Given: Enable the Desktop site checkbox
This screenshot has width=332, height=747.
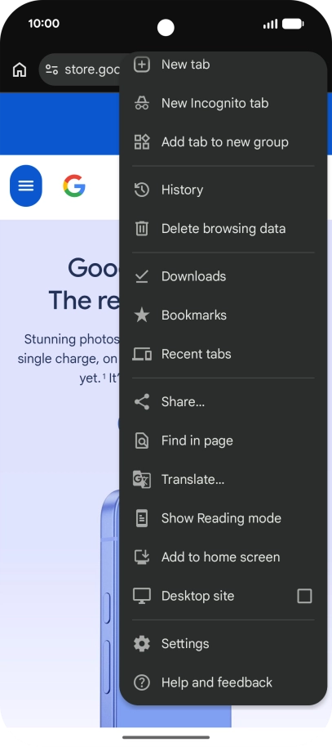Looking at the screenshot, I should point(304,596).
